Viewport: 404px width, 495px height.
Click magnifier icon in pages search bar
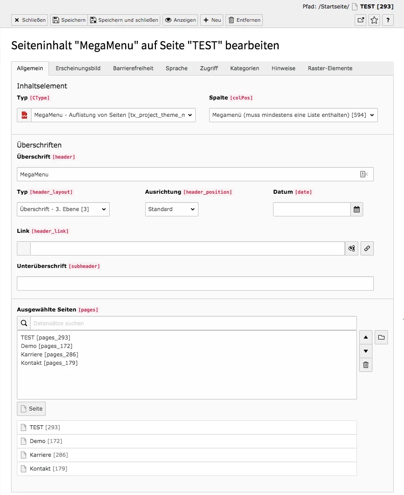[24, 323]
